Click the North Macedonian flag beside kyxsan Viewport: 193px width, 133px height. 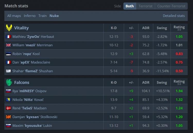coord(8,117)
